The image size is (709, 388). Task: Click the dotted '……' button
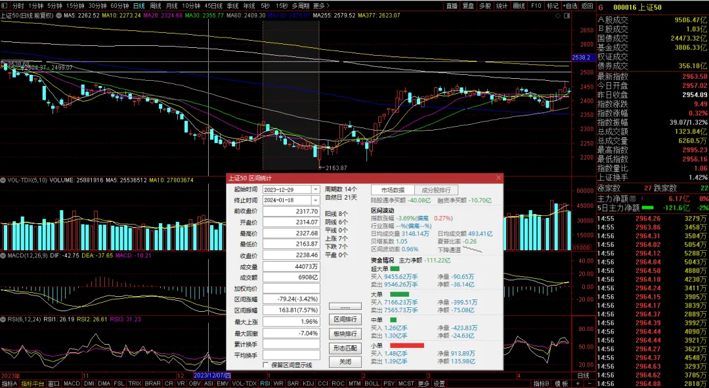click(x=345, y=307)
